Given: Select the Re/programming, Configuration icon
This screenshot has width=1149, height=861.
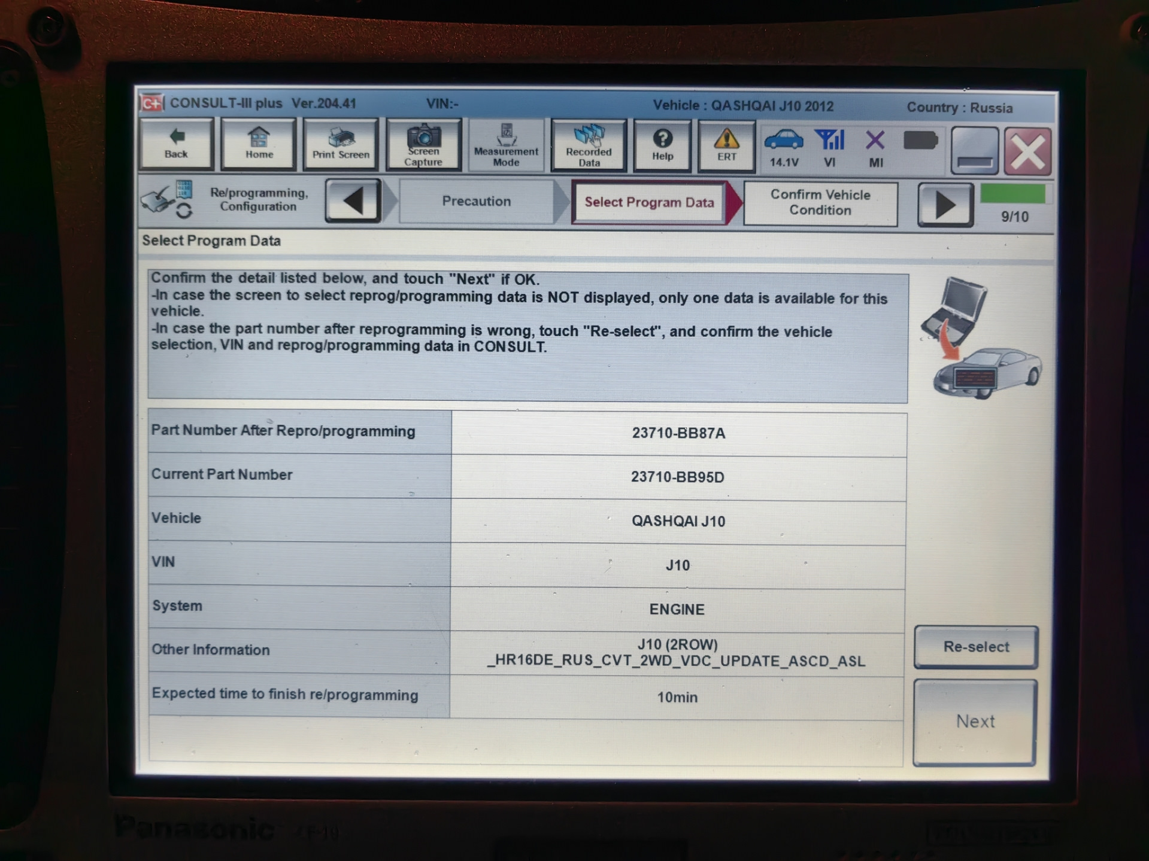Looking at the screenshot, I should [168, 200].
